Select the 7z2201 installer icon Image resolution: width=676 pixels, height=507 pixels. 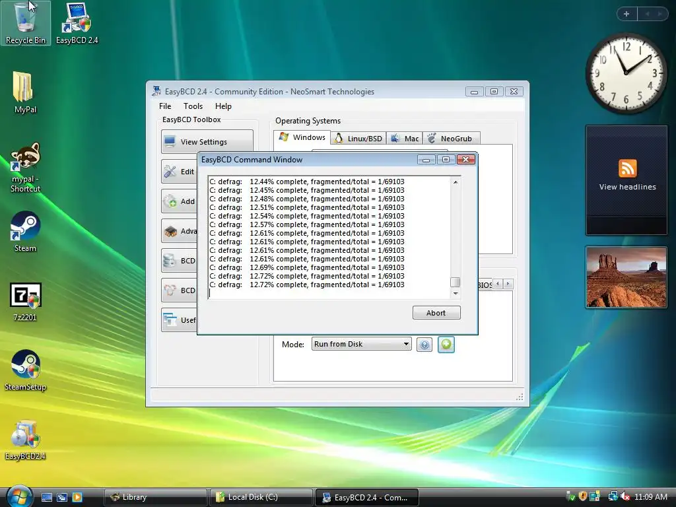[x=25, y=302]
